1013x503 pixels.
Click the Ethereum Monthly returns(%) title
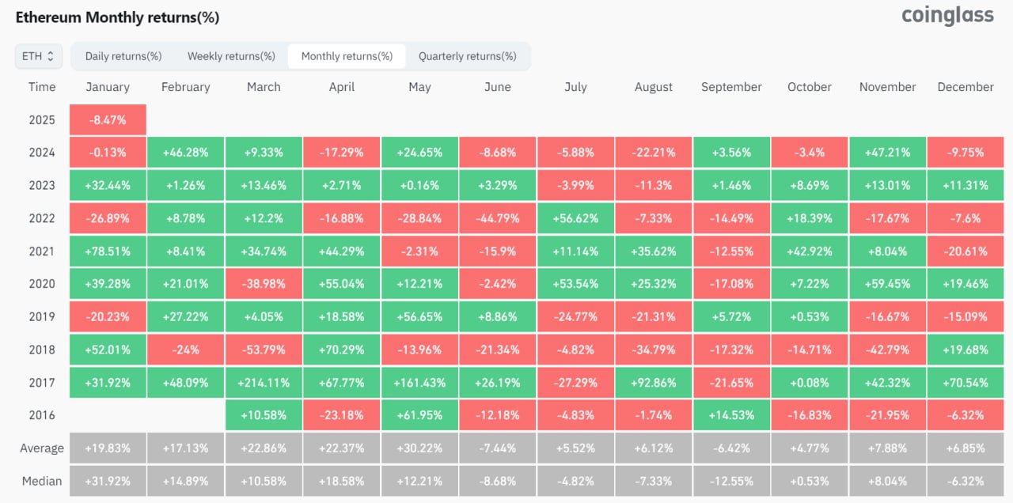(117, 17)
